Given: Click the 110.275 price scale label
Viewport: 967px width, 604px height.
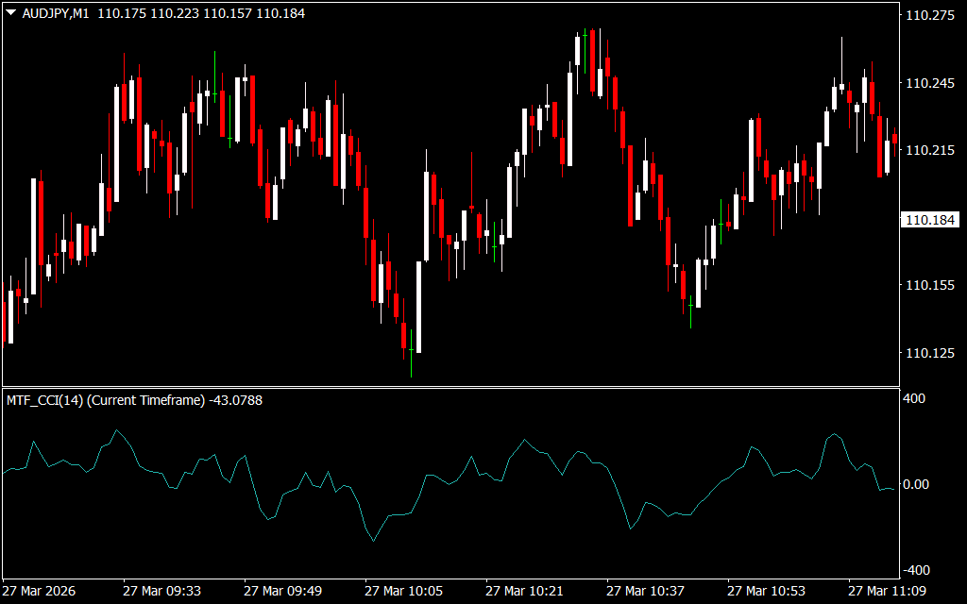Looking at the screenshot, I should [x=929, y=15].
